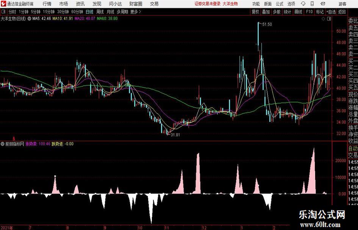
Task: Open the 选项 menu
Action: [x=291, y=4]
